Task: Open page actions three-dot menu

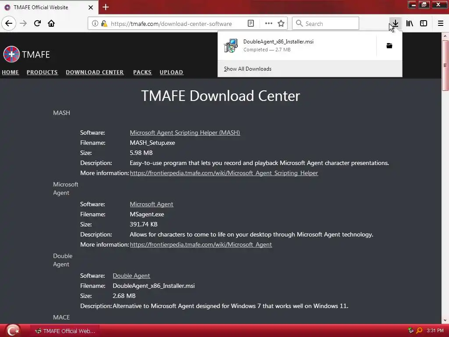Action: (x=269, y=24)
